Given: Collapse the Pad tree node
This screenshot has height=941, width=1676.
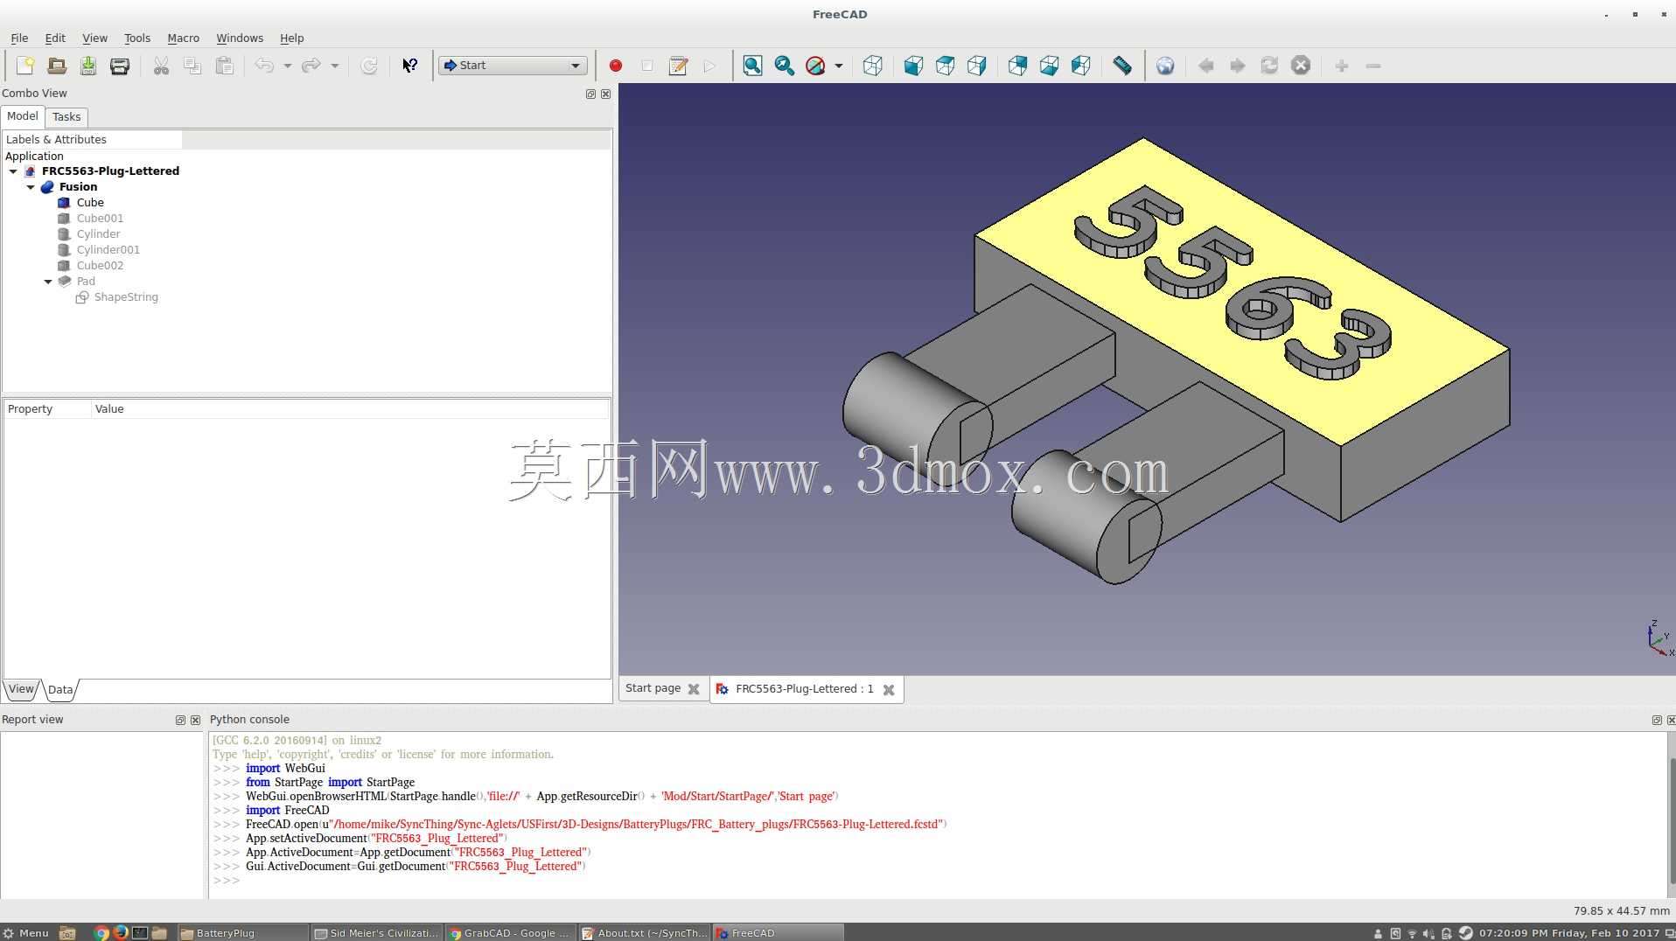Looking at the screenshot, I should [48, 282].
